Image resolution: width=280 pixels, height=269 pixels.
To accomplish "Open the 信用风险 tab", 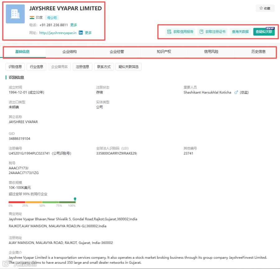I will coord(211,52).
